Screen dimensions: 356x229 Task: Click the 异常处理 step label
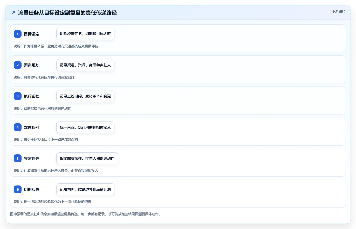[32, 158]
